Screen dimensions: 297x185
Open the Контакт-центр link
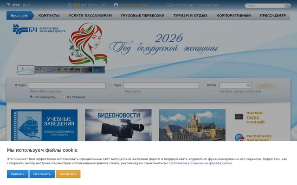(94, 5)
